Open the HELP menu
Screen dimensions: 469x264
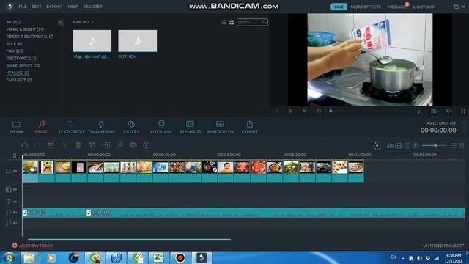click(x=73, y=7)
